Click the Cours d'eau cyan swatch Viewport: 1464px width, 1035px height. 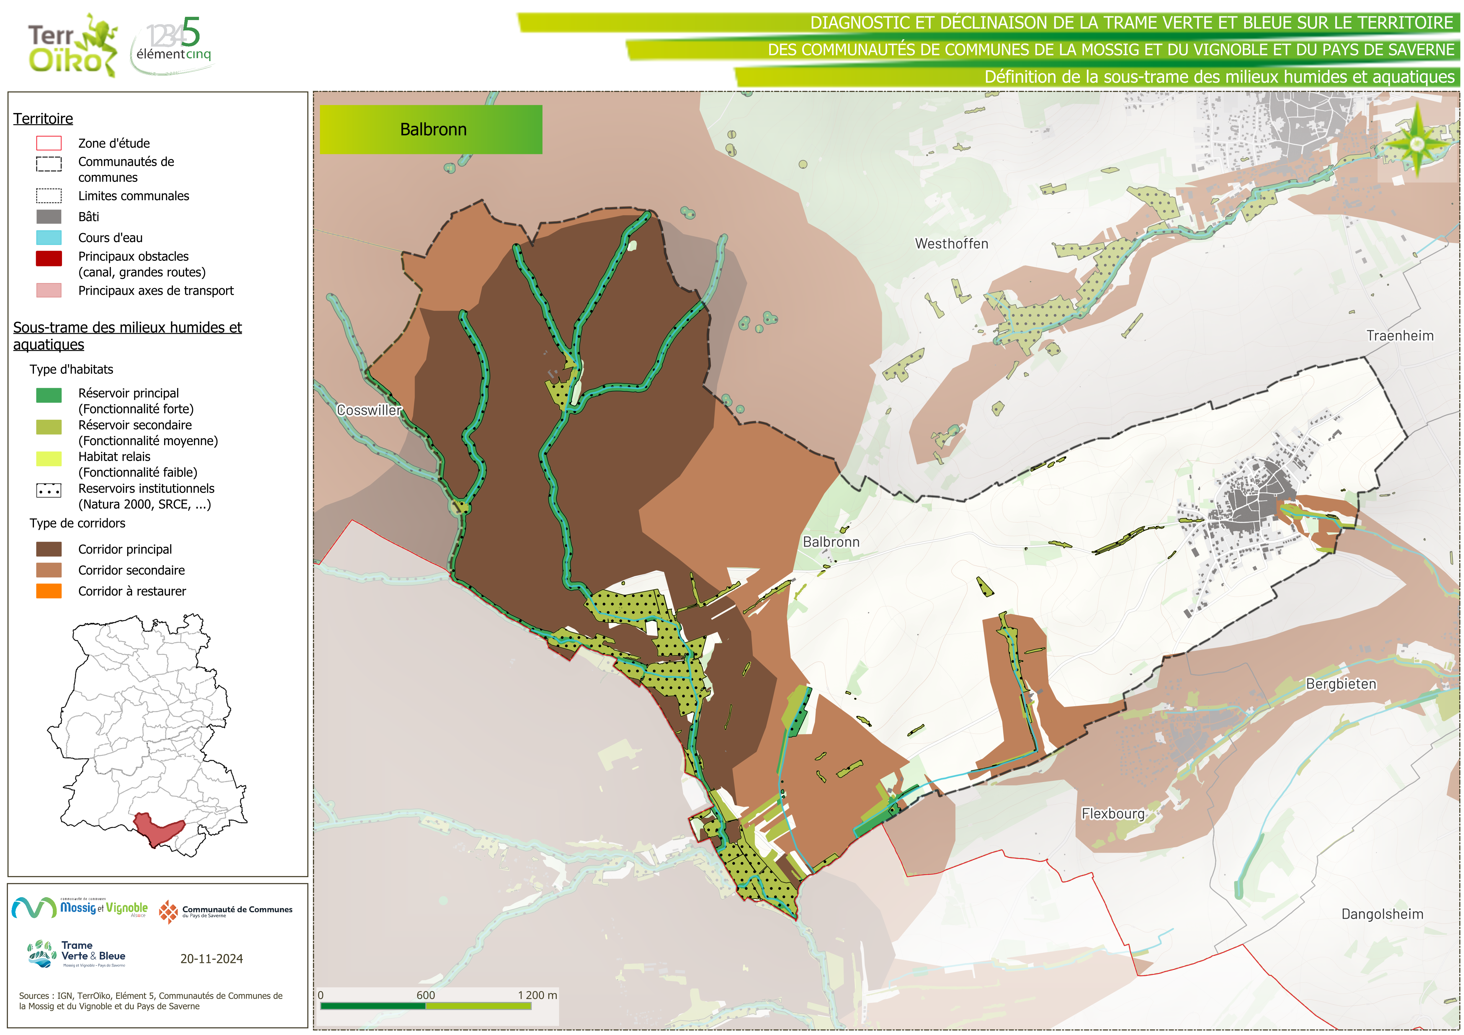pos(49,238)
